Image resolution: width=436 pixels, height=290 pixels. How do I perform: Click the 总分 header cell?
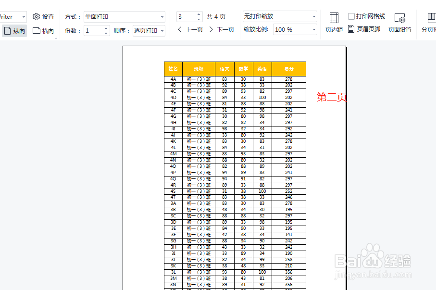coord(289,69)
